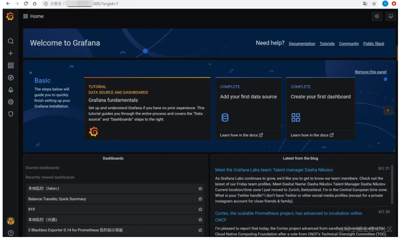This screenshot has width=400, height=240.
Task: Open the Explore compass icon
Action: coord(11,78)
